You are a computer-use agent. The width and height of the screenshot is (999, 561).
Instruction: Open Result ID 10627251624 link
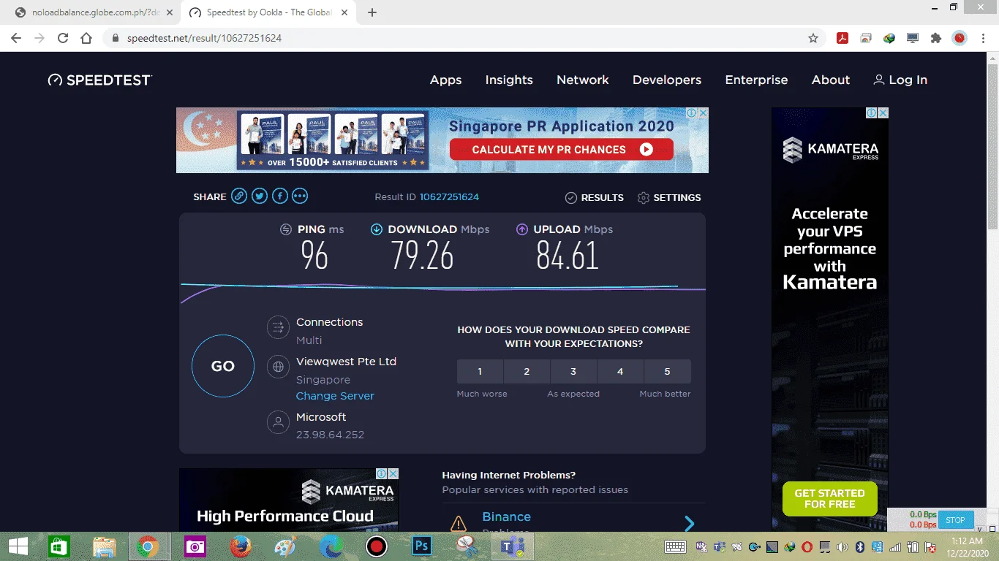[449, 197]
